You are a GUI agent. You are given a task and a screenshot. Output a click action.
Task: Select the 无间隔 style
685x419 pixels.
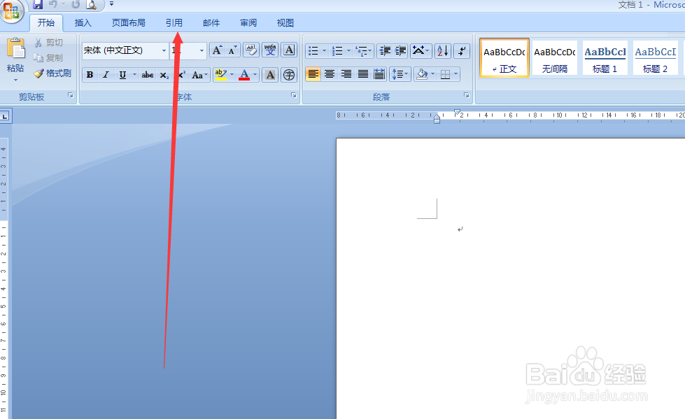[554, 57]
